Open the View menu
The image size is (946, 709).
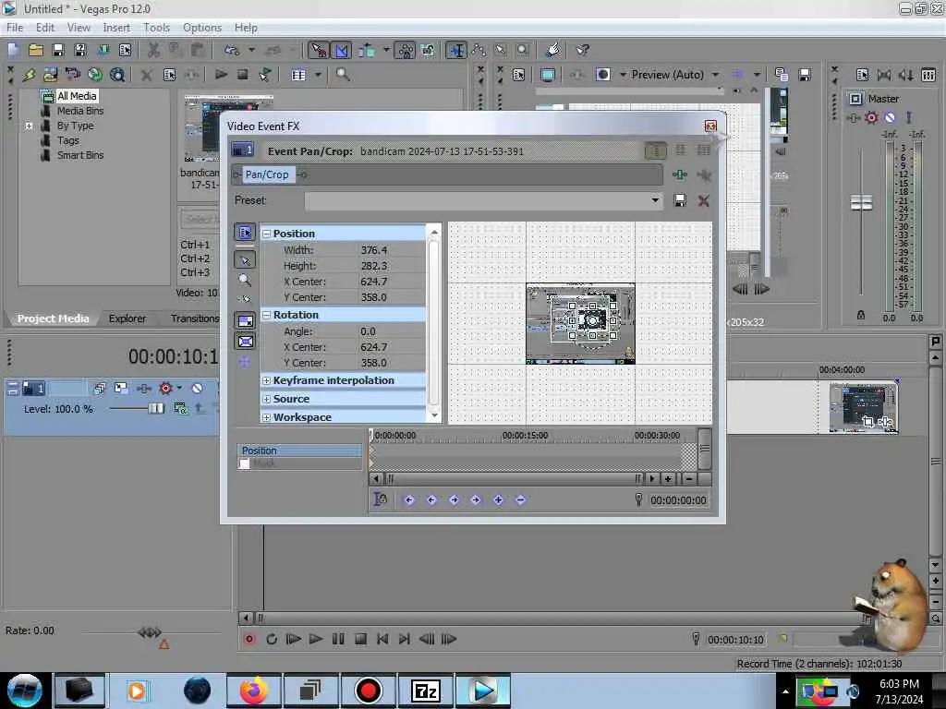click(79, 28)
